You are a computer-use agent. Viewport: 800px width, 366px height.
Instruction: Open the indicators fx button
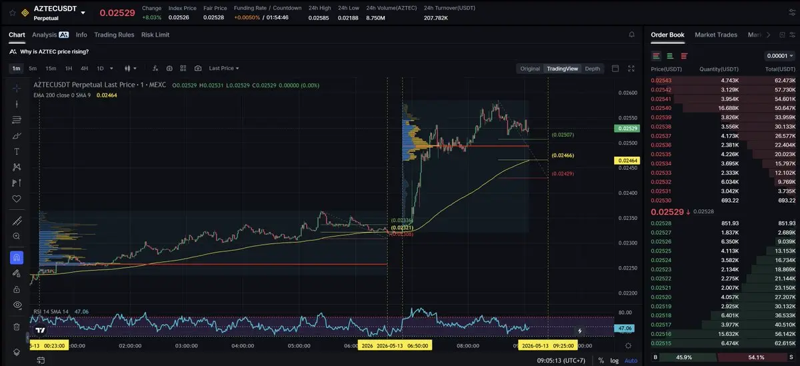155,68
